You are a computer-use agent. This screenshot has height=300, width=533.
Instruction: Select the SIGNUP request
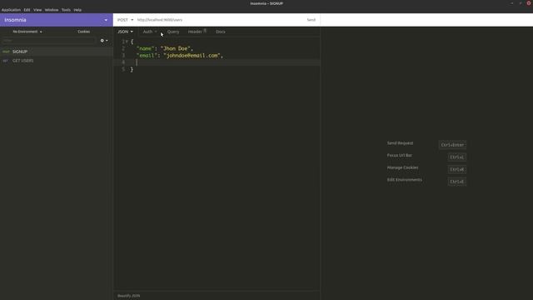tap(57, 52)
